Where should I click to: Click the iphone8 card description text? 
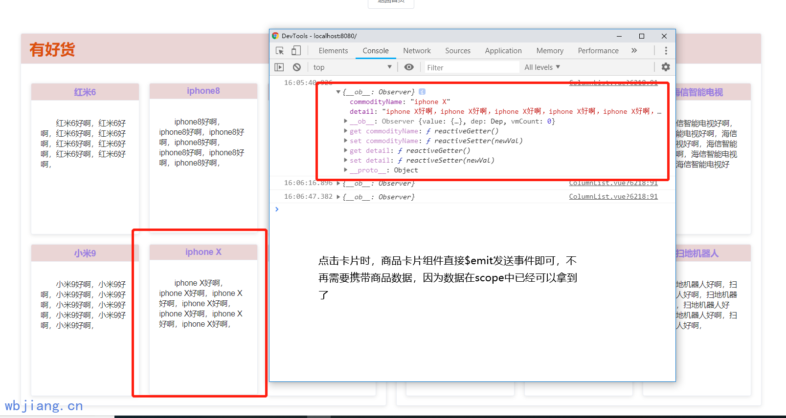[202, 142]
